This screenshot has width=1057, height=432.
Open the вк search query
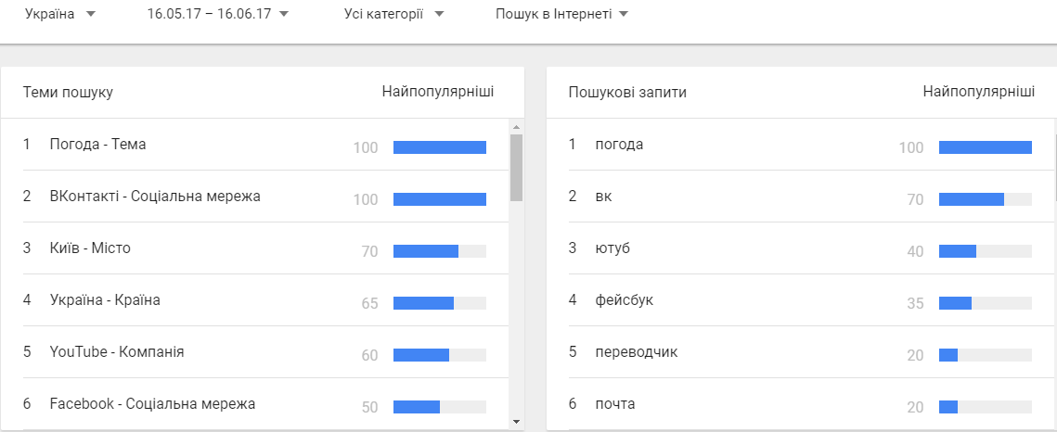[603, 197]
